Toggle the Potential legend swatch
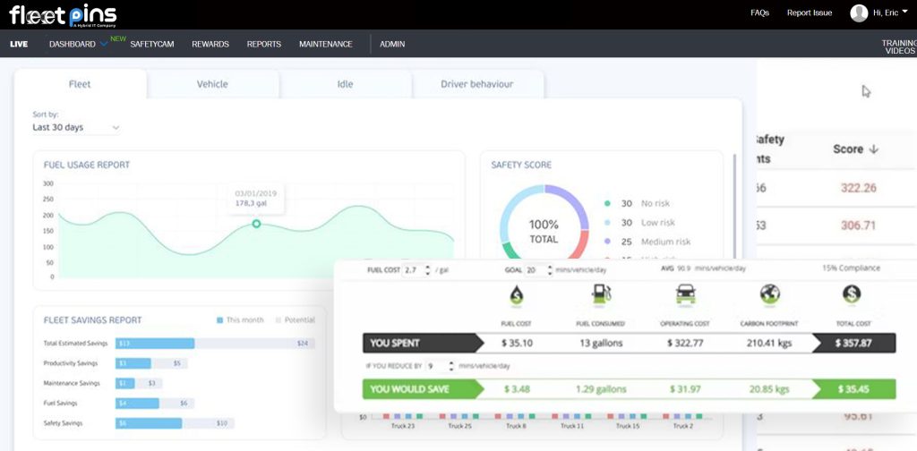The height and width of the screenshot is (451, 917). point(279,320)
